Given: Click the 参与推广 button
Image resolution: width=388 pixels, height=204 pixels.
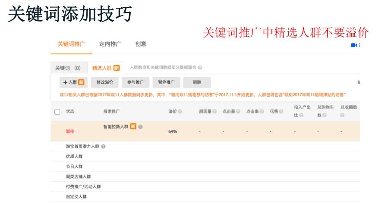Looking at the screenshot, I should [136, 82].
